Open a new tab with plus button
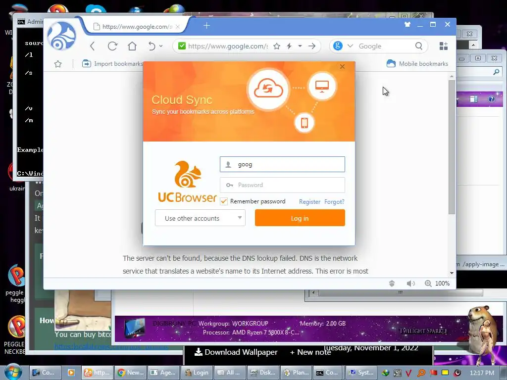The image size is (507, 380). point(207,26)
